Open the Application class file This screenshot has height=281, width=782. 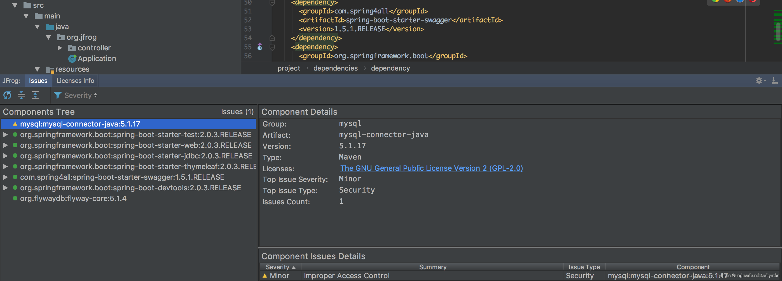click(97, 58)
